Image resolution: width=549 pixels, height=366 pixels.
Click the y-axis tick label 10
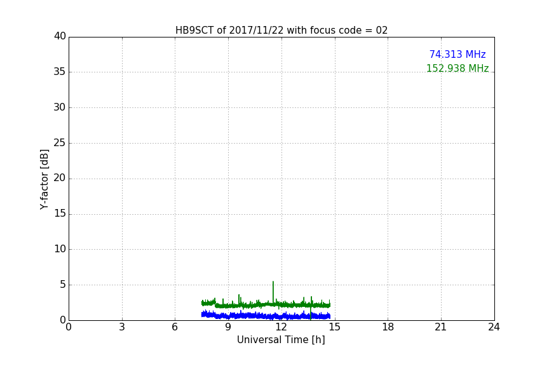click(60, 249)
